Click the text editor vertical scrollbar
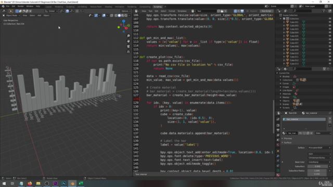 click(x=274, y=116)
